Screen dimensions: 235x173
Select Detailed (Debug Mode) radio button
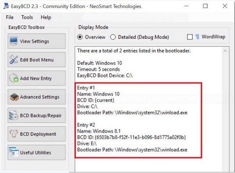tap(113, 37)
